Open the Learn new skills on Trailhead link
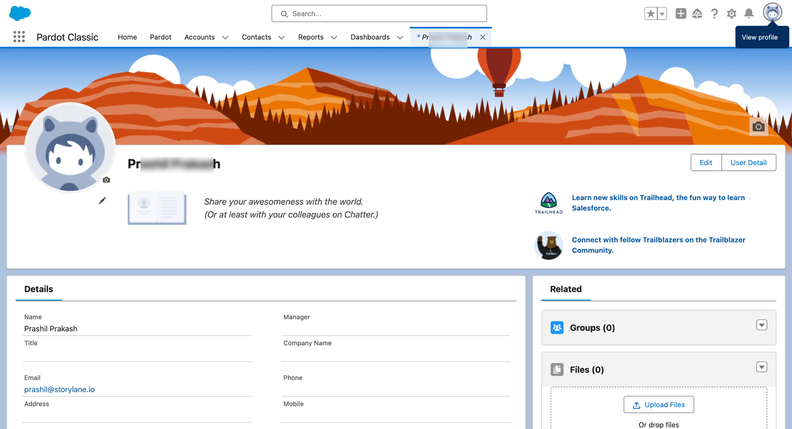 tap(658, 203)
